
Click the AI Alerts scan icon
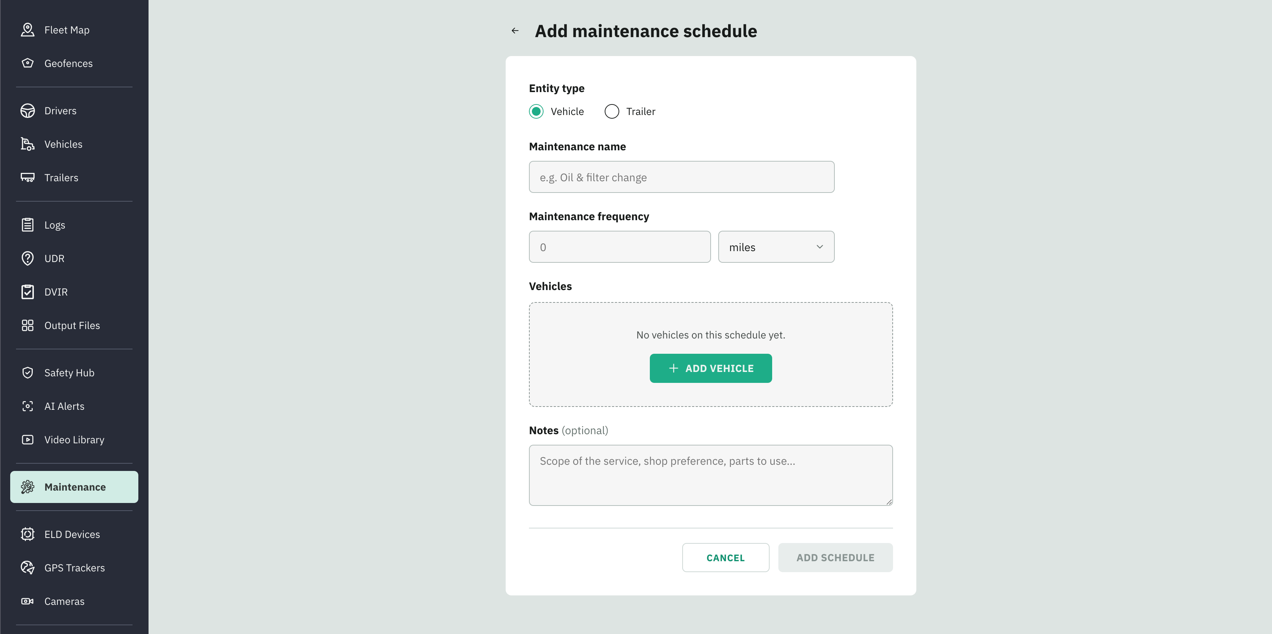click(28, 407)
